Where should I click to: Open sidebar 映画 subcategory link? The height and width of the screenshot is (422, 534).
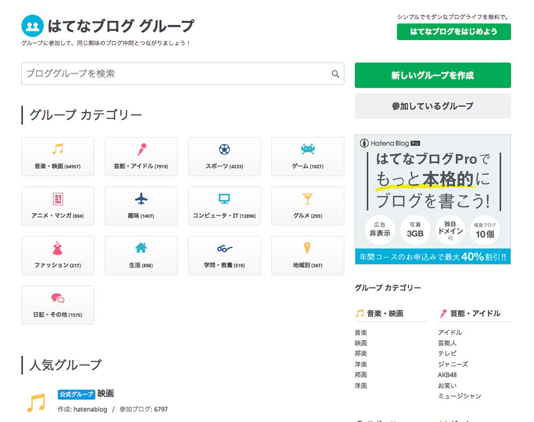click(x=360, y=343)
